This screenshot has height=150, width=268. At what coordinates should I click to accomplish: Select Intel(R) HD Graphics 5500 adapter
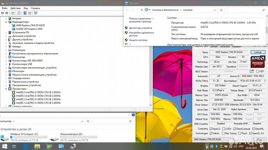tap(29, 29)
